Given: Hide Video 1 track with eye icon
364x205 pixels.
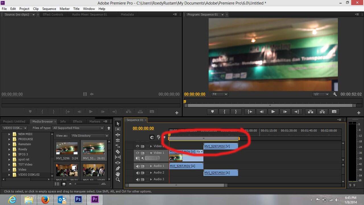Looking at the screenshot, I should pos(138,153).
